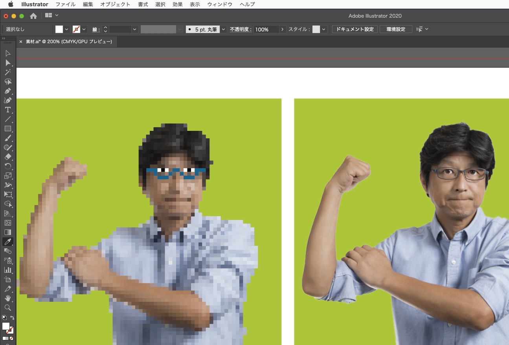Close the 素材.ai document tab
The image size is (509, 345).
coord(21,42)
